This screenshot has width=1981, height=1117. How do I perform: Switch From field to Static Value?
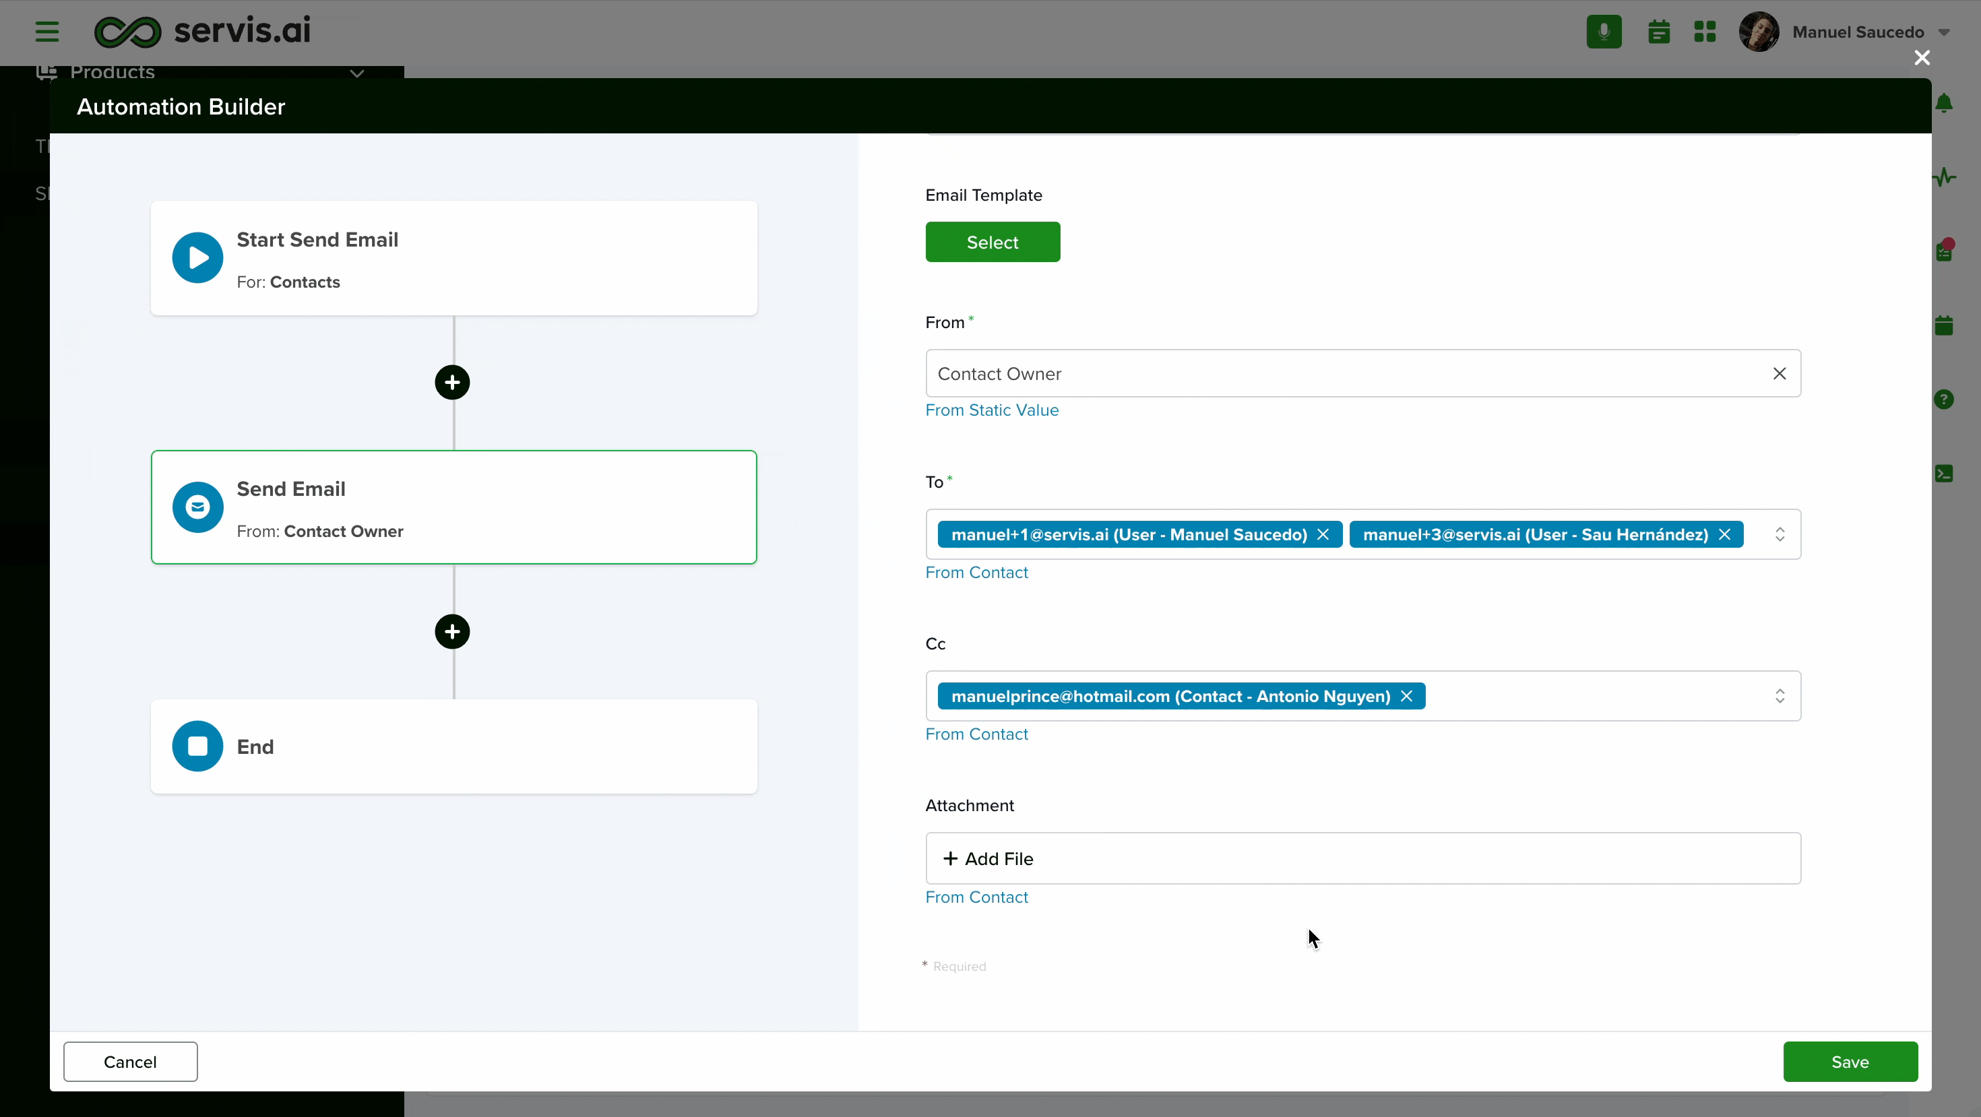point(991,410)
